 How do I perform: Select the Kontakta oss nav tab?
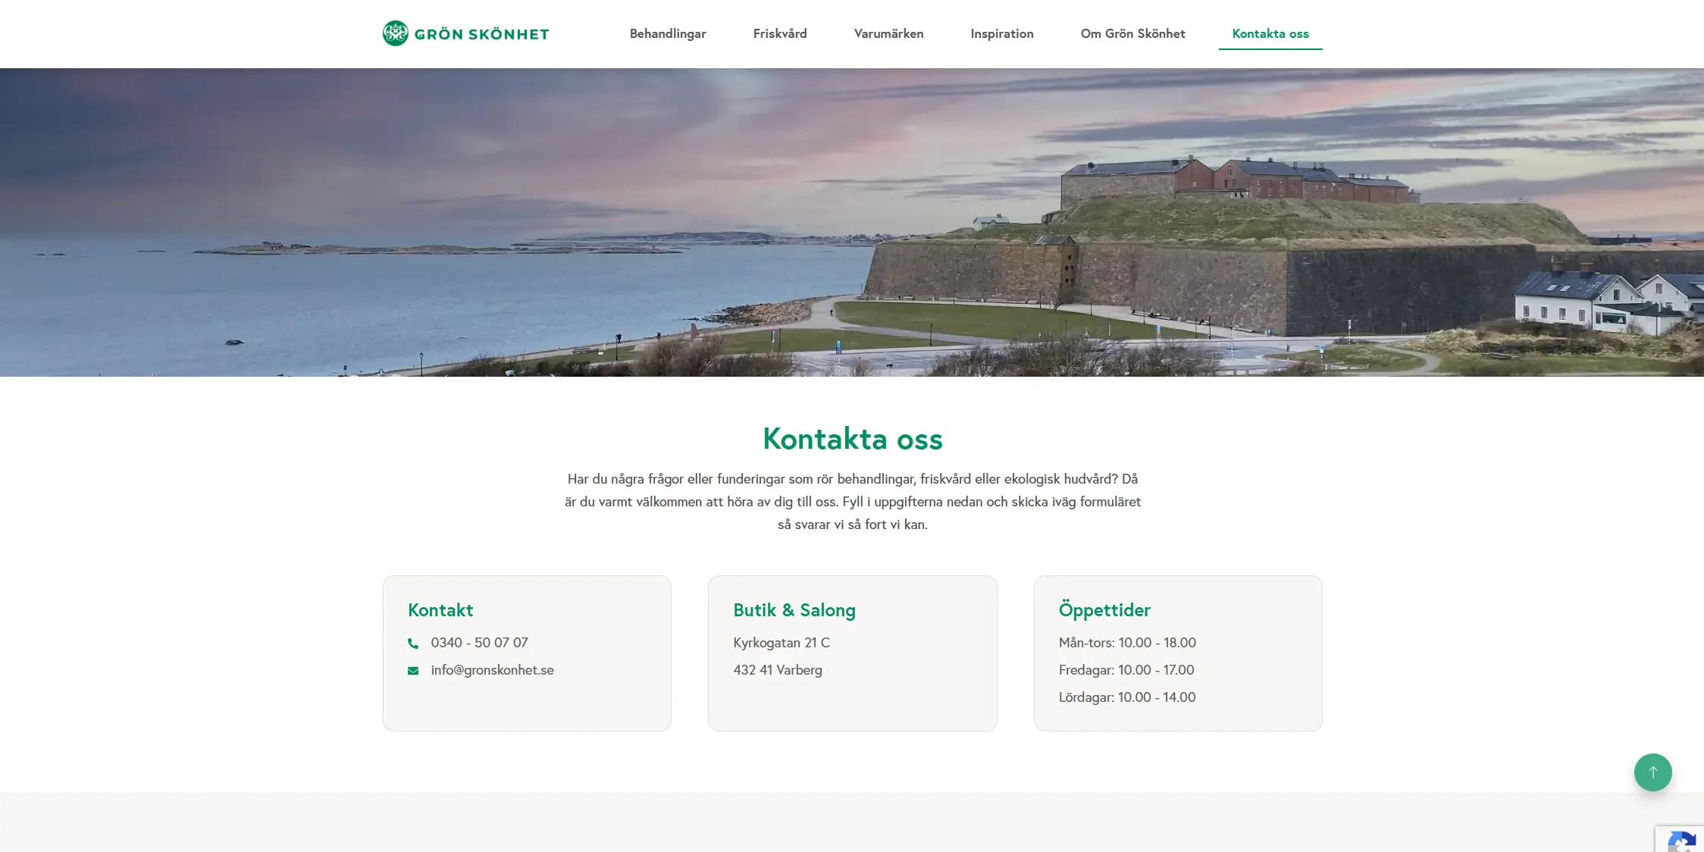tap(1270, 33)
